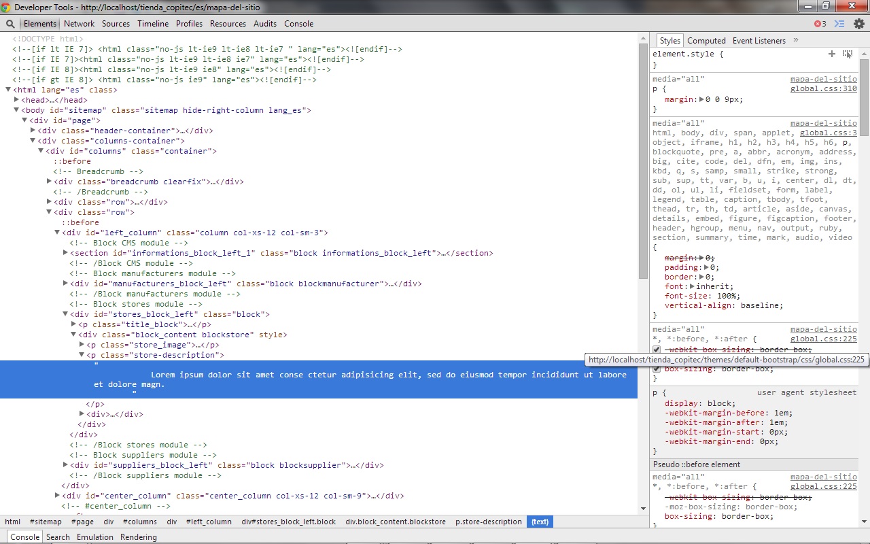
Task: Switch to the Network panel tab
Action: click(80, 24)
